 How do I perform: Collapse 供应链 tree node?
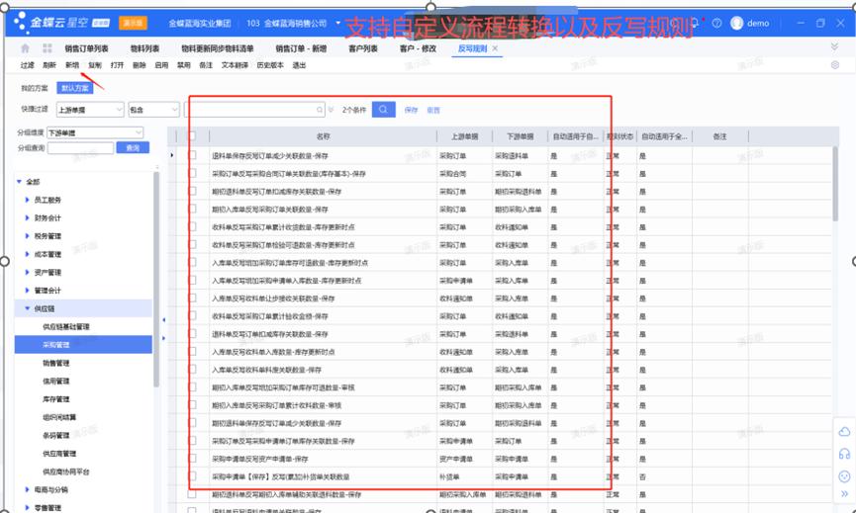pos(27,308)
